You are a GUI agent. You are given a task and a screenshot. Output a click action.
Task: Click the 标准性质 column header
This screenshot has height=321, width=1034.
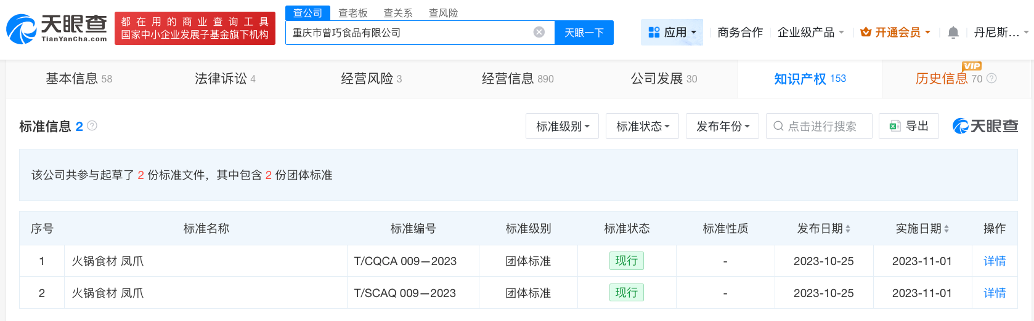point(725,229)
